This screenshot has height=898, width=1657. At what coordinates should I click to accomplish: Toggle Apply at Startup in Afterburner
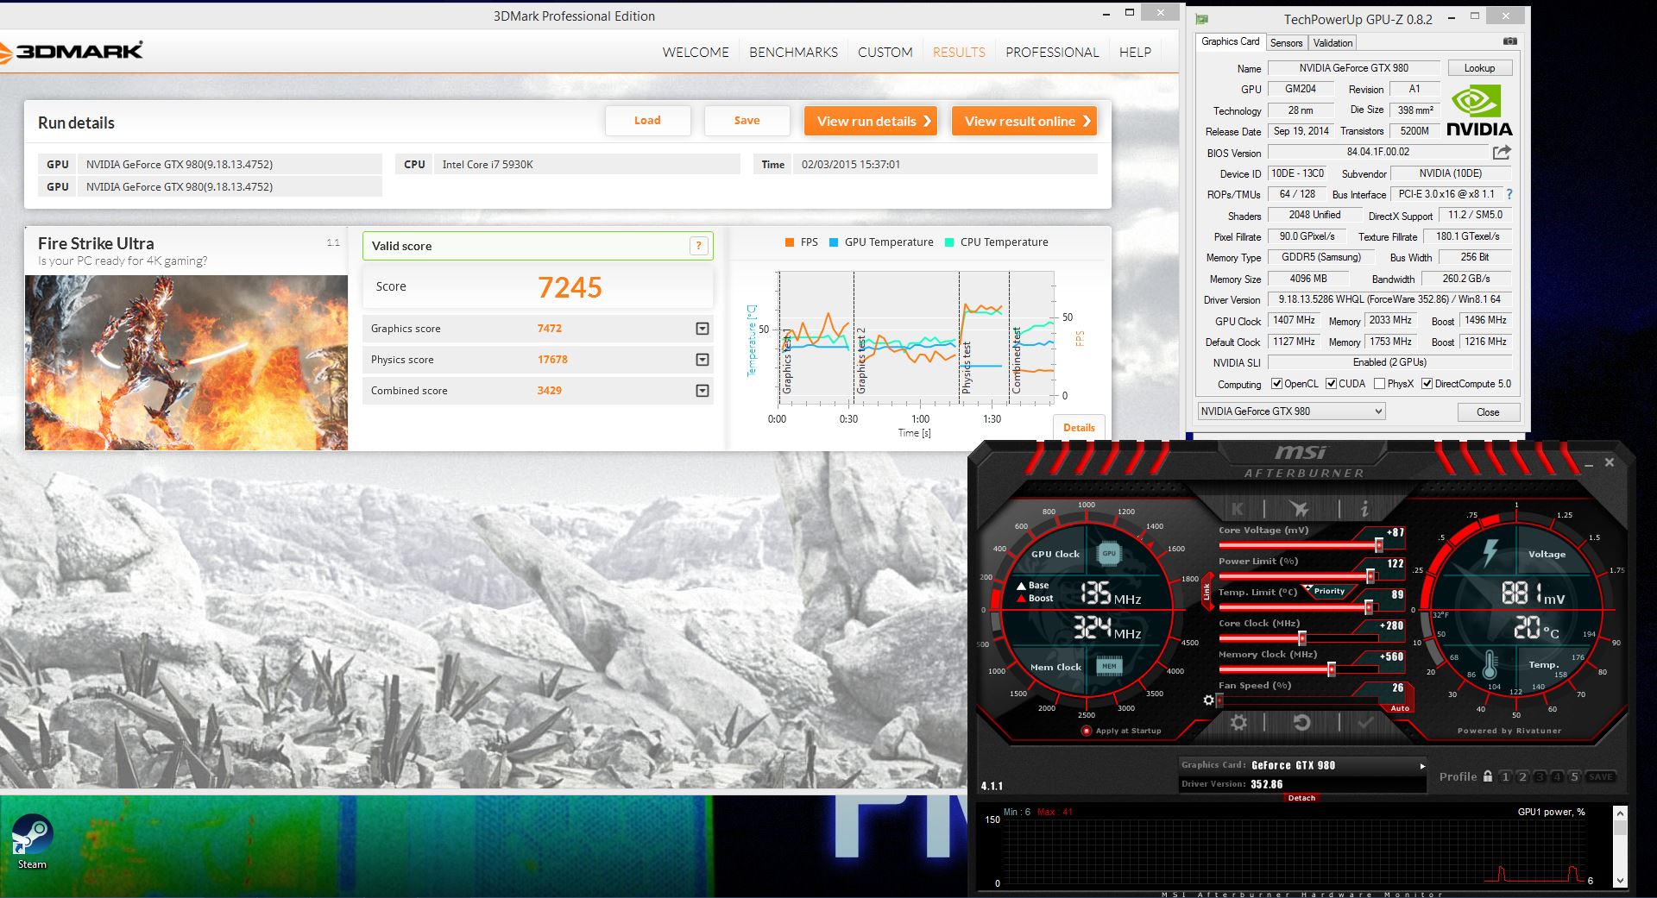(x=1087, y=731)
